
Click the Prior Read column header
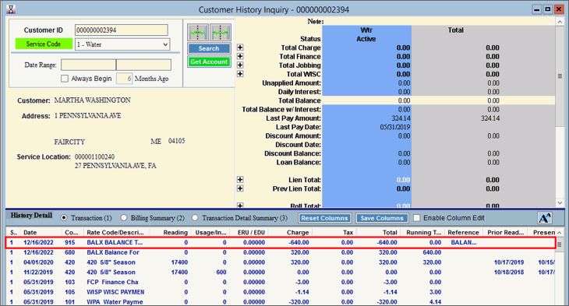(506, 232)
